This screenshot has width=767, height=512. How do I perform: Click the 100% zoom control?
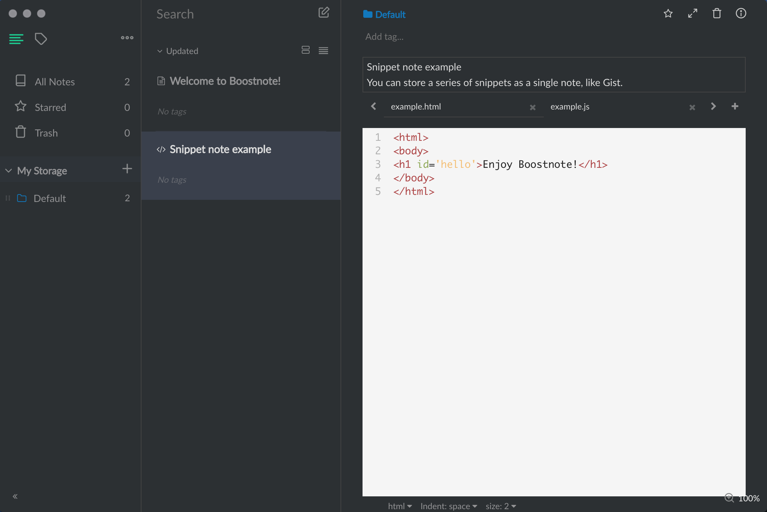pos(742,498)
